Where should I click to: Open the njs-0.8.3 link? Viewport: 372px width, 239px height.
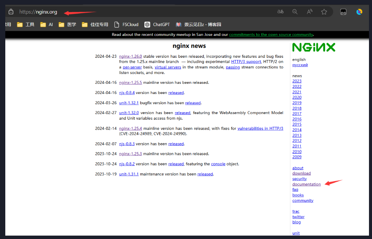127,144
